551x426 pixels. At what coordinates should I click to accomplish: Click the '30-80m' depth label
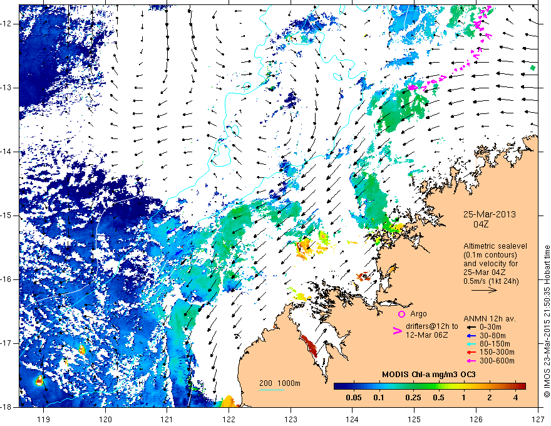493,336
